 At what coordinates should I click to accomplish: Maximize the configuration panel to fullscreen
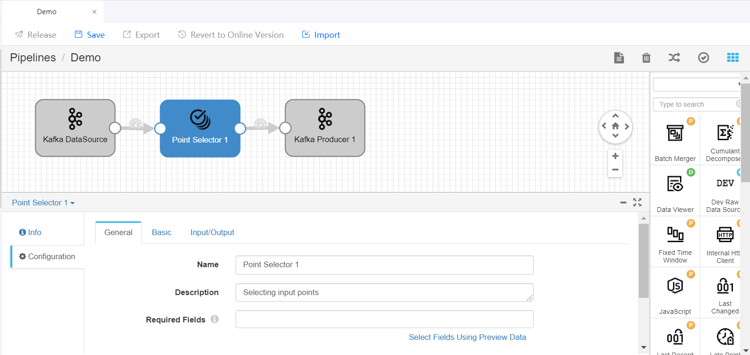pos(637,203)
